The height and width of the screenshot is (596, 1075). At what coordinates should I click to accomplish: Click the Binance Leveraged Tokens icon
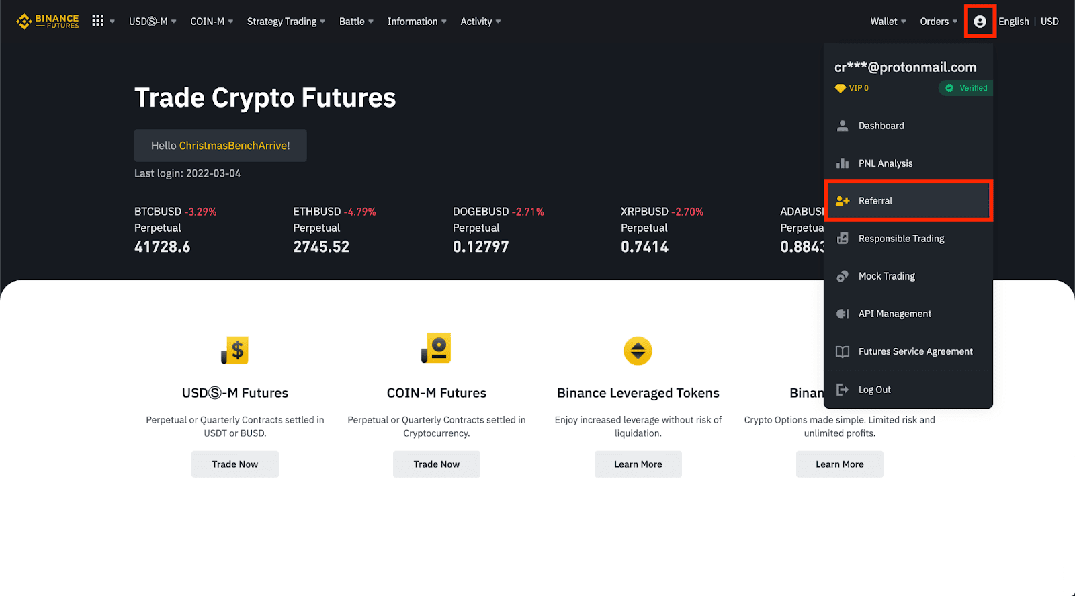pyautogui.click(x=638, y=351)
